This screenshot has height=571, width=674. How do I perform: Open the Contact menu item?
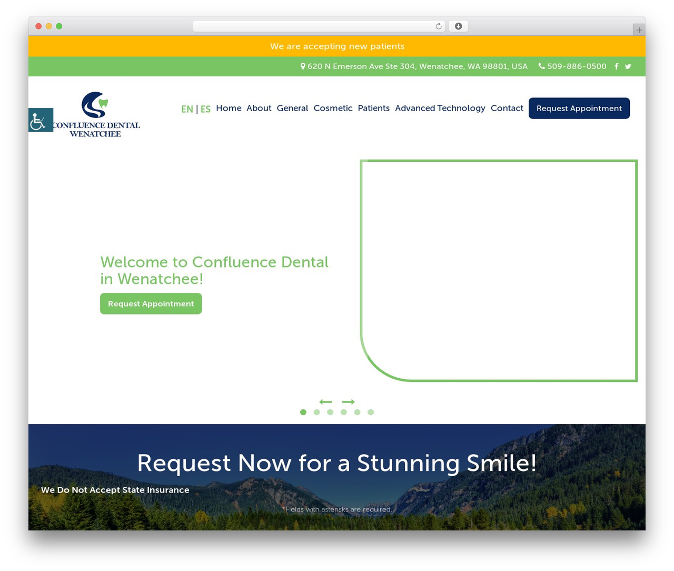click(x=507, y=108)
